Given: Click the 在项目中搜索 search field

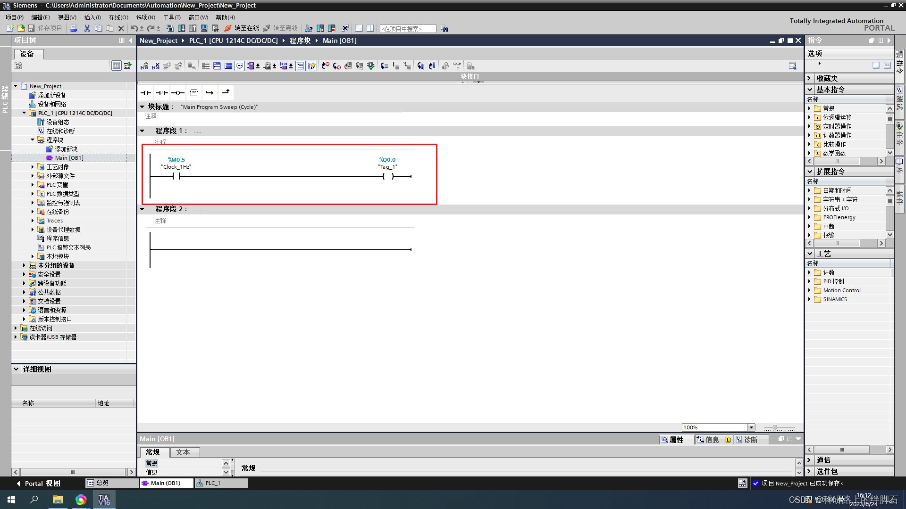Looking at the screenshot, I should [408, 29].
